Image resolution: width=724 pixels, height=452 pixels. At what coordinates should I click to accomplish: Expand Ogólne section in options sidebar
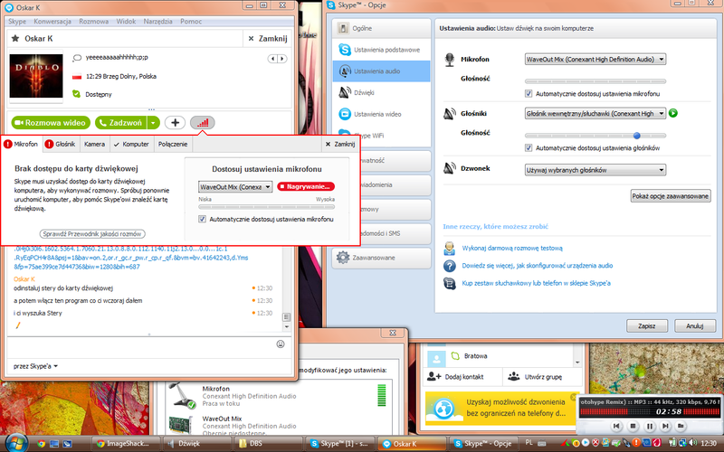[x=381, y=28]
